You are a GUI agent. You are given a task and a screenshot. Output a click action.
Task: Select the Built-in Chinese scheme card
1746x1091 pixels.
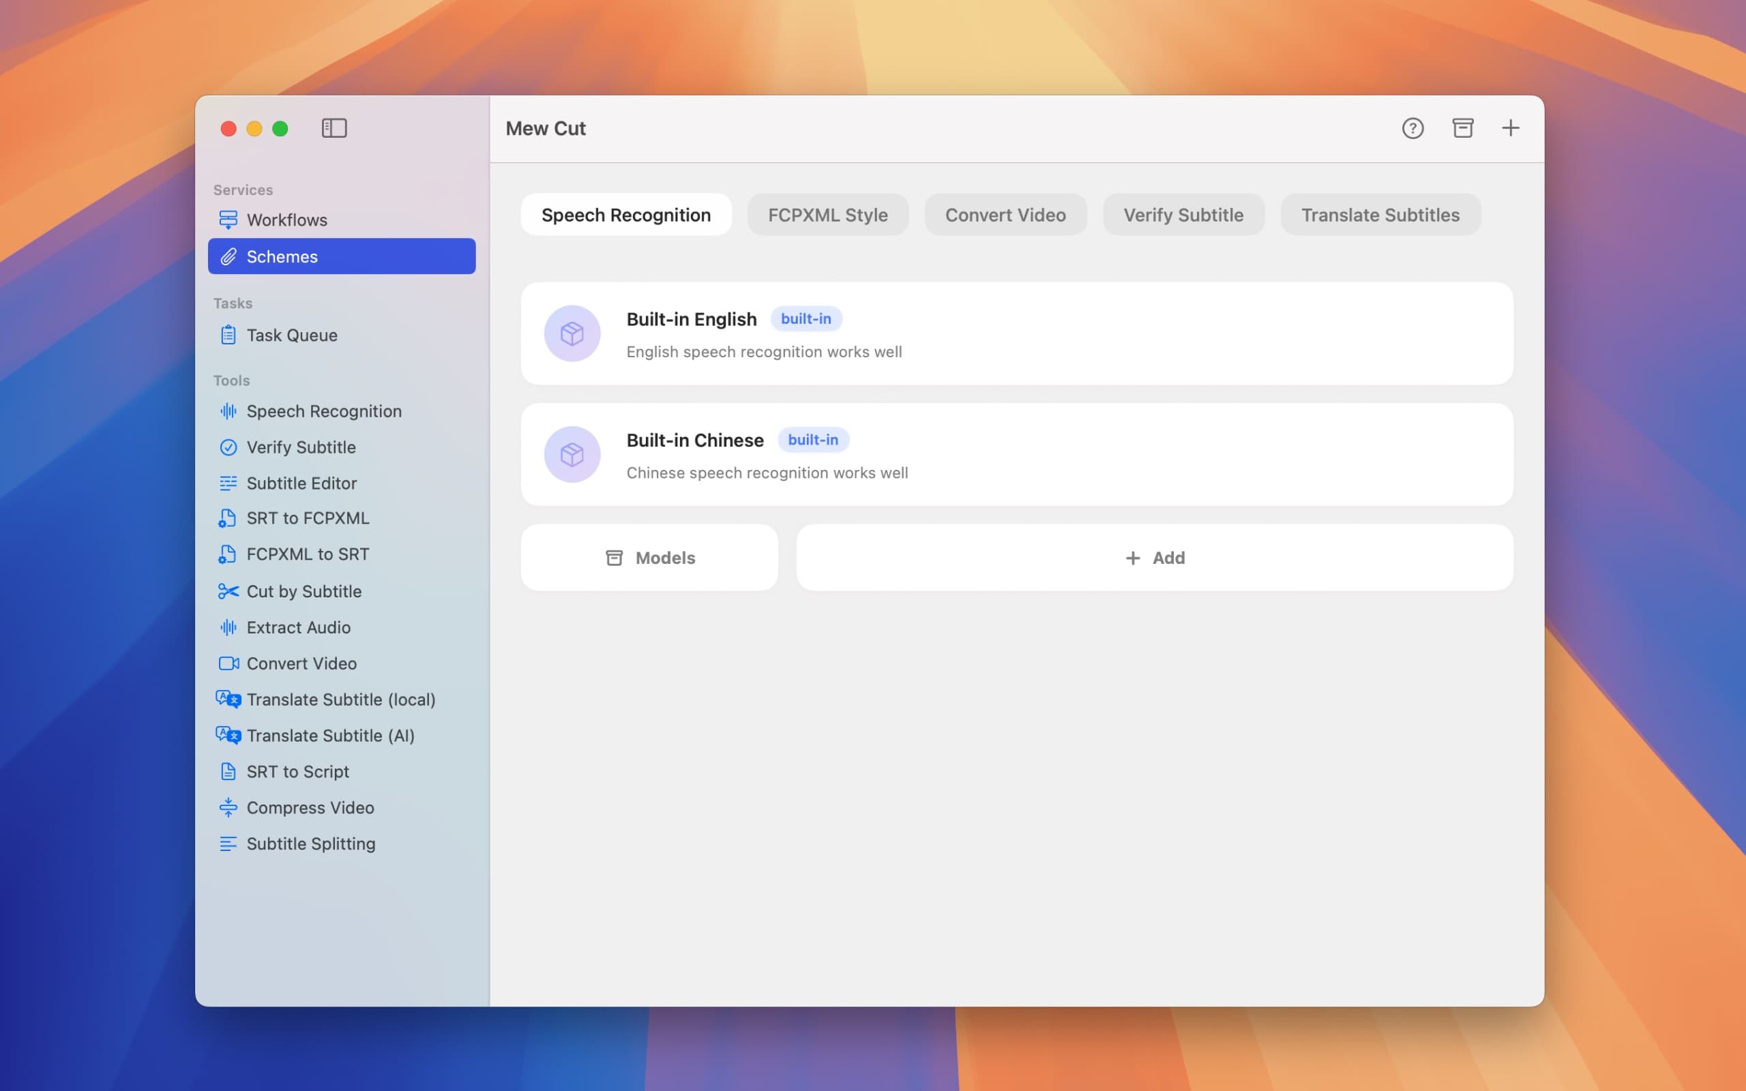click(x=1017, y=455)
